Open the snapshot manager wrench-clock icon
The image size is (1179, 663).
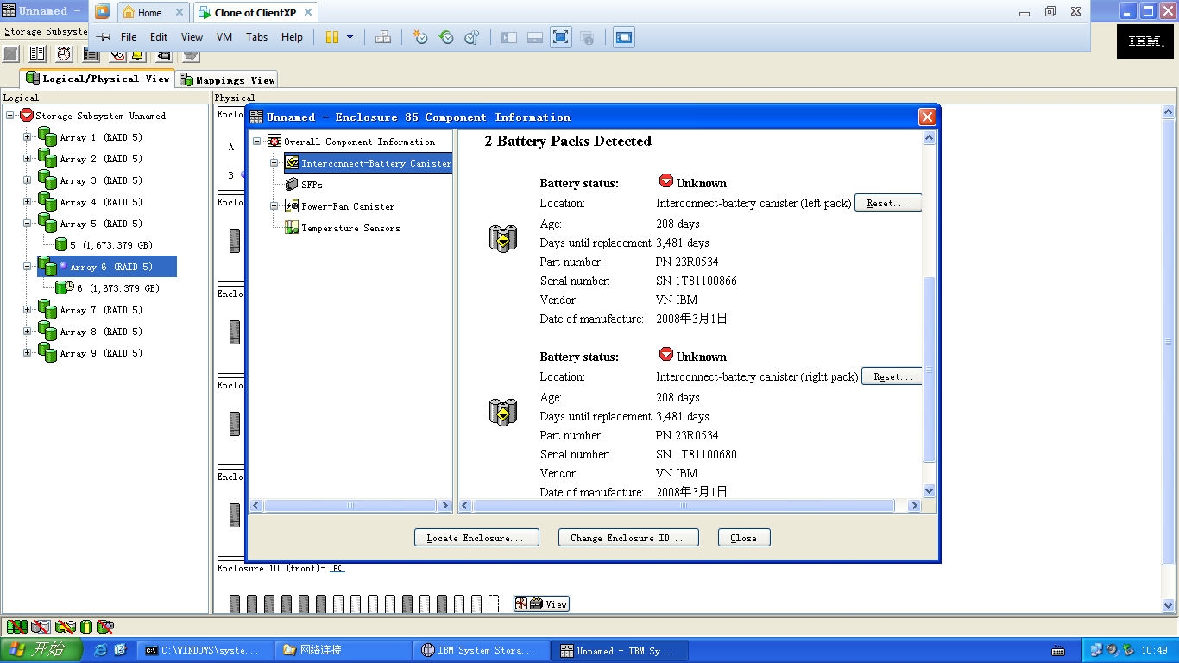tap(472, 37)
